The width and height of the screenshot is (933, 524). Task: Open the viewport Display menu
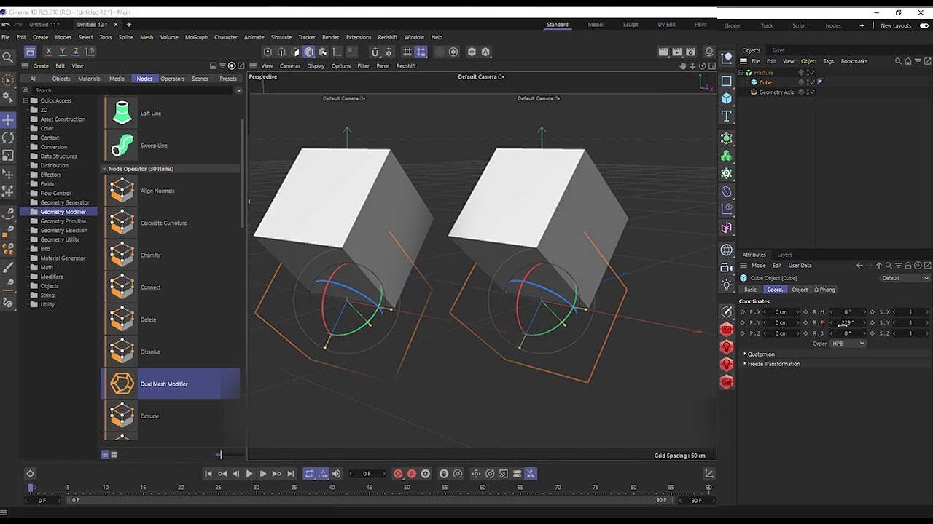click(316, 66)
